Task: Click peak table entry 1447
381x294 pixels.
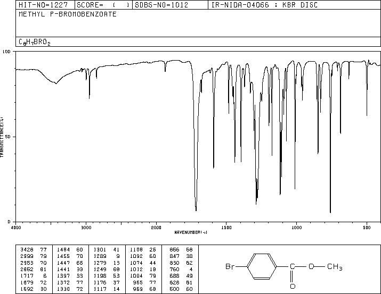Action: pos(63,263)
